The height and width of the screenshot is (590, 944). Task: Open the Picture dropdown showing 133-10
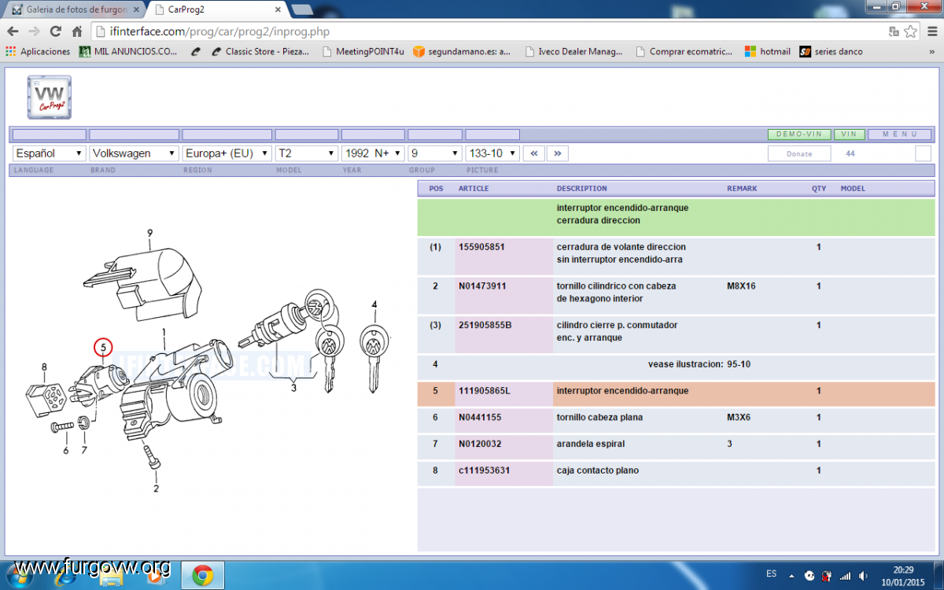[x=492, y=153]
